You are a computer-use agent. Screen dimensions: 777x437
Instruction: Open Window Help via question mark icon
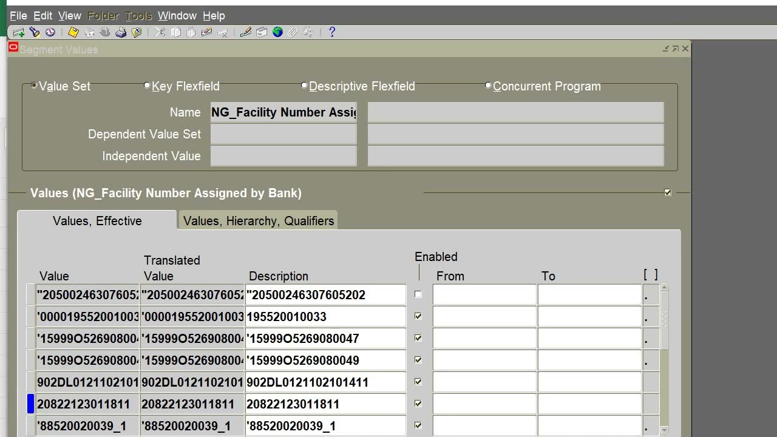pos(332,32)
